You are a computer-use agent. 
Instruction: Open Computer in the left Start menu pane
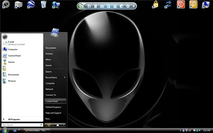click(x=22, y=49)
